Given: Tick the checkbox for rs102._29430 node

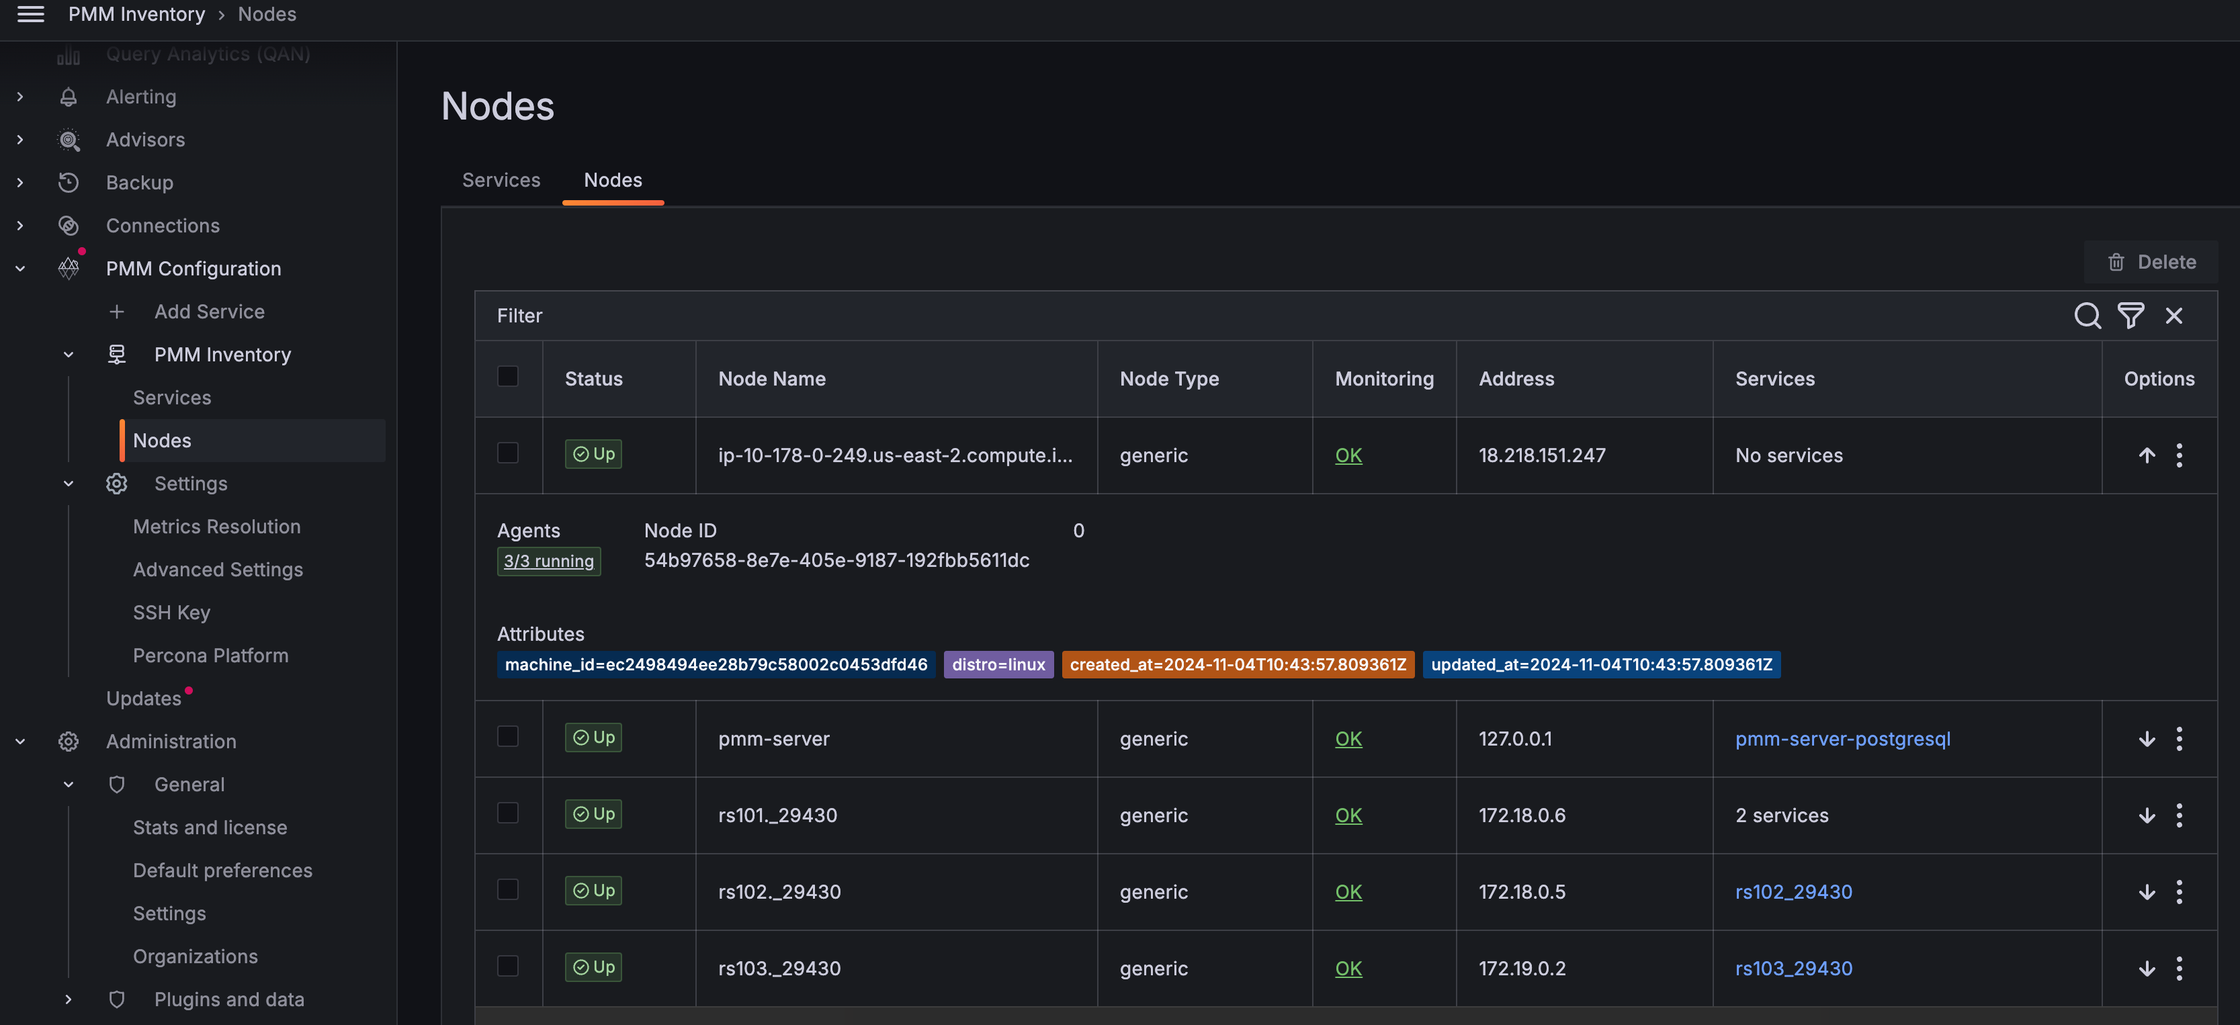Looking at the screenshot, I should (x=508, y=890).
